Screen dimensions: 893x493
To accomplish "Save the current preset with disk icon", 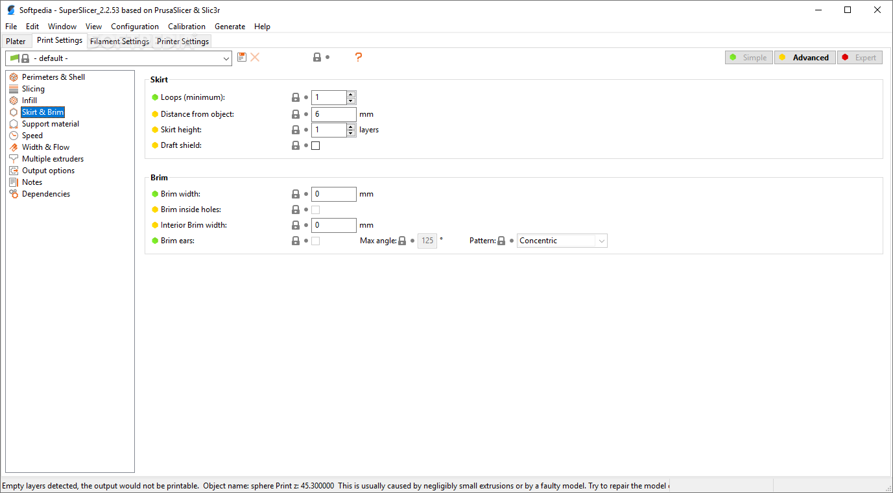I will coord(242,57).
